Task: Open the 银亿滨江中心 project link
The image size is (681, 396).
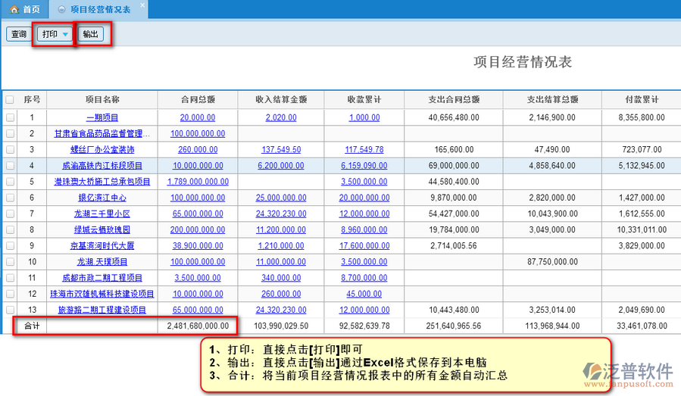Action: [x=102, y=198]
